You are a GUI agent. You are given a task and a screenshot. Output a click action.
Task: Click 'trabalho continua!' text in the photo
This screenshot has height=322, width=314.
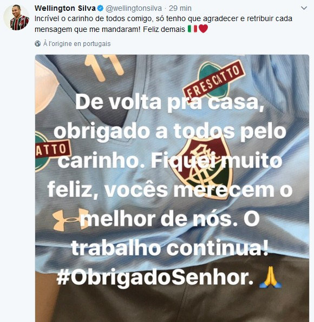coord(170,248)
